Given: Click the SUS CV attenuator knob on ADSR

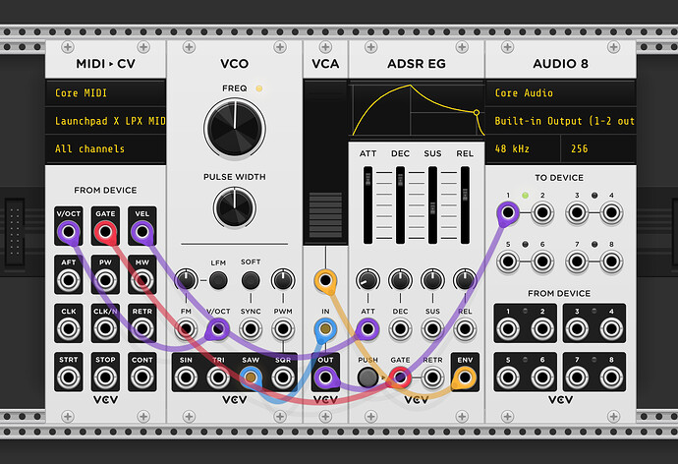Looking at the screenshot, I should pyautogui.click(x=432, y=280).
